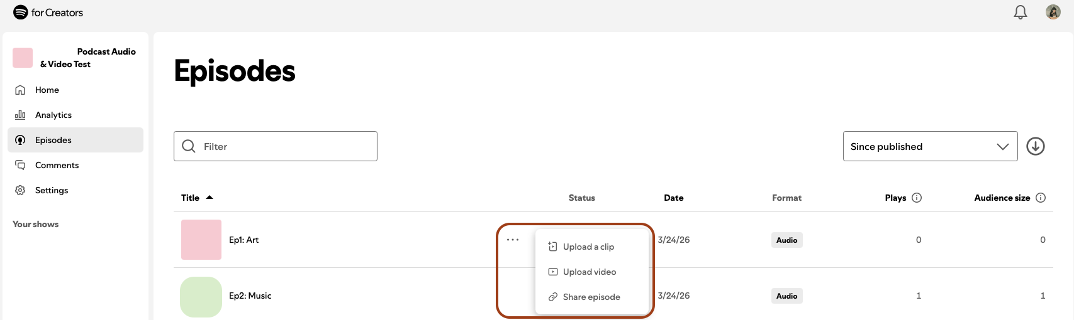Click the Format column header
The image size is (1074, 320).
point(787,198)
